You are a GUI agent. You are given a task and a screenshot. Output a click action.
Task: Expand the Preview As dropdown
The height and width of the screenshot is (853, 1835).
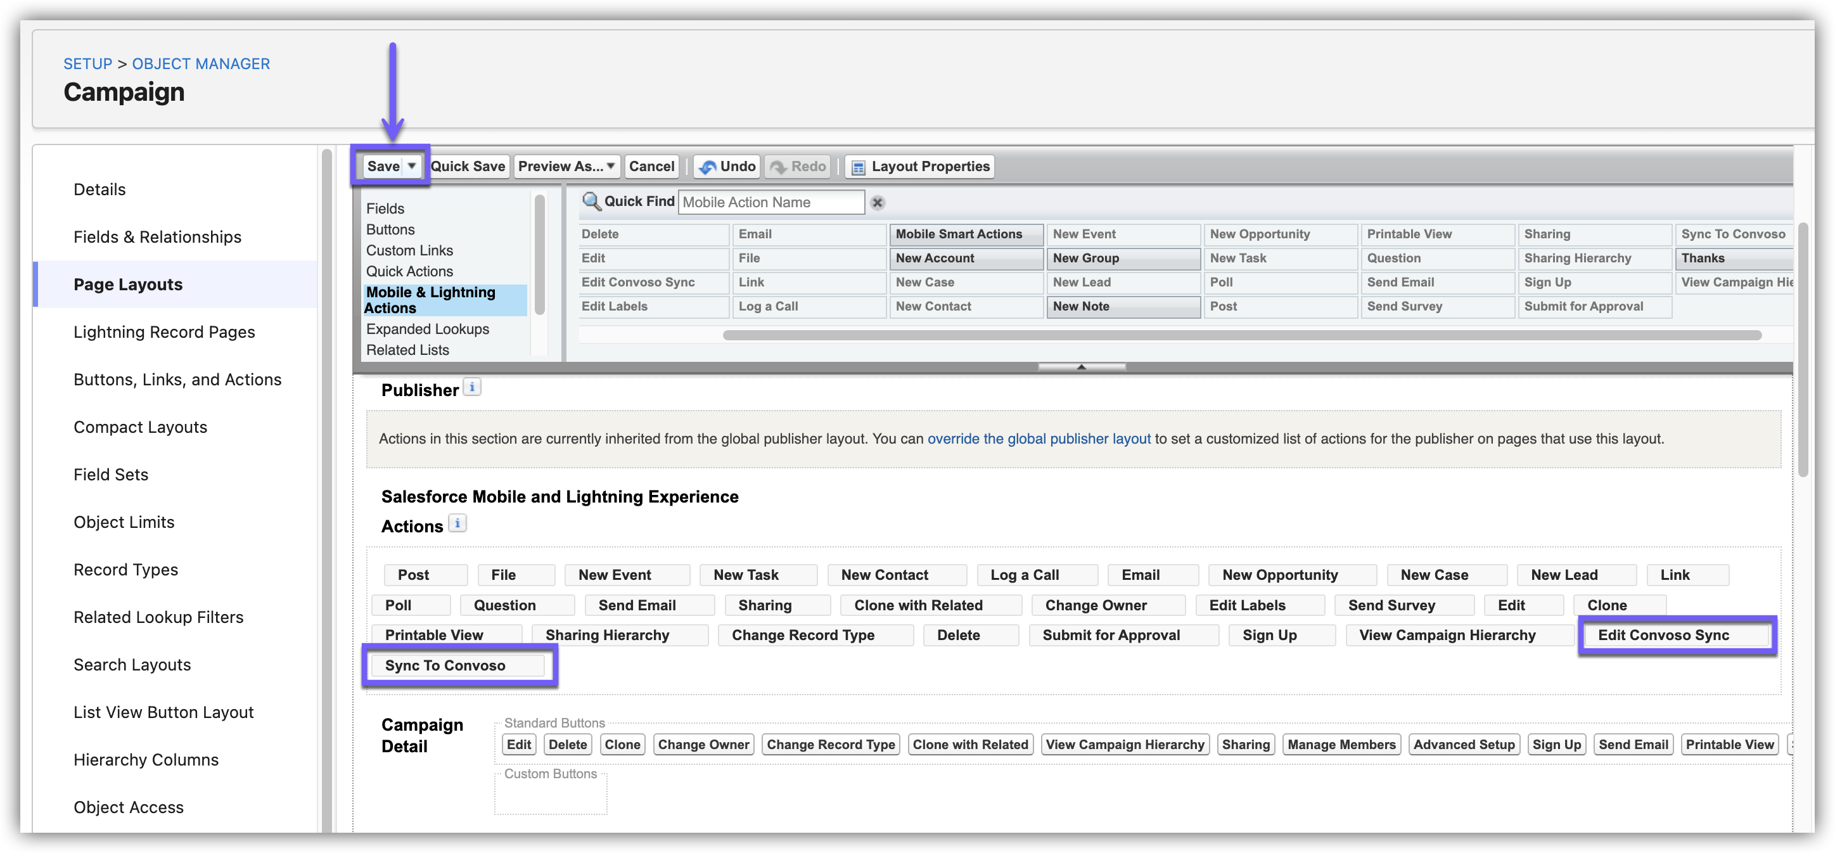(567, 166)
